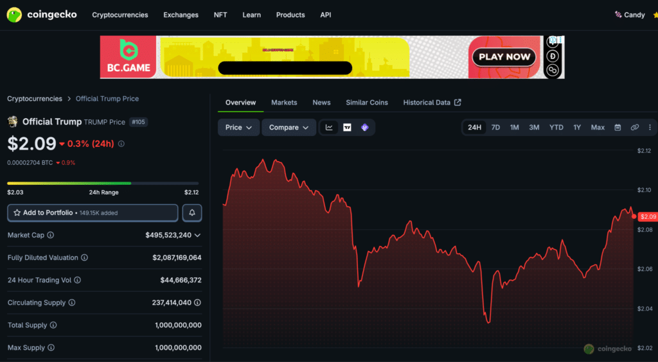Click the ad info icon on the banner
Image resolution: width=658 pixels, height=362 pixels.
click(553, 40)
